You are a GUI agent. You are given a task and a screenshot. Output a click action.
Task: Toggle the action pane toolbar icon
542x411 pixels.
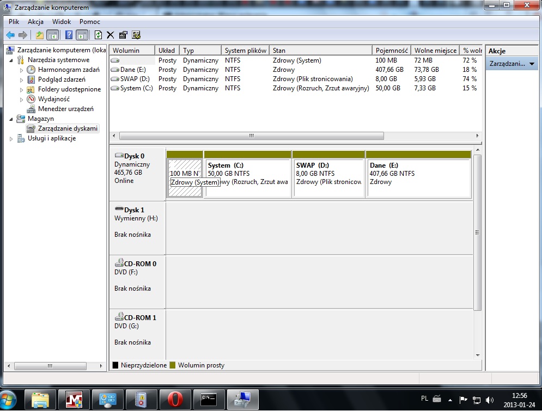[82, 35]
